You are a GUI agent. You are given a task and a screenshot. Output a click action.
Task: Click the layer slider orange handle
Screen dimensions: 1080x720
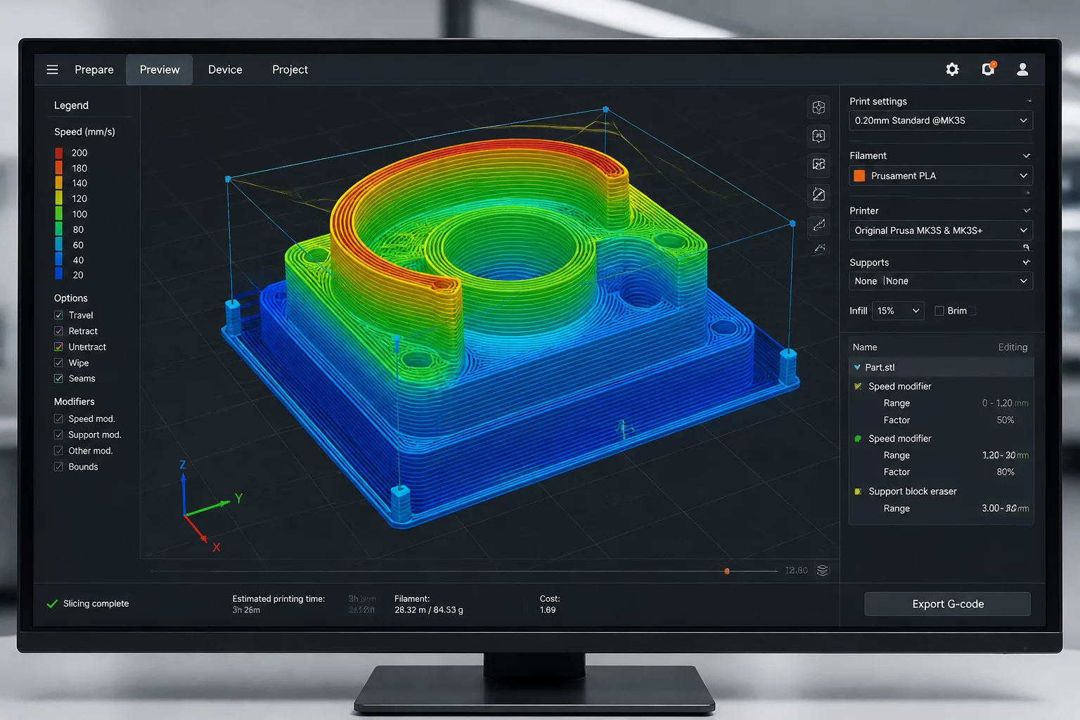(x=727, y=571)
